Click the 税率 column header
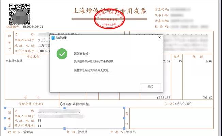The width and height of the screenshot is (222, 136). tap(177, 57)
